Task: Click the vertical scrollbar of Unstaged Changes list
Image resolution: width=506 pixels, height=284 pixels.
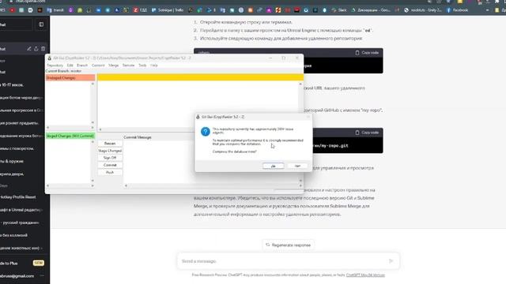Action: (93, 103)
